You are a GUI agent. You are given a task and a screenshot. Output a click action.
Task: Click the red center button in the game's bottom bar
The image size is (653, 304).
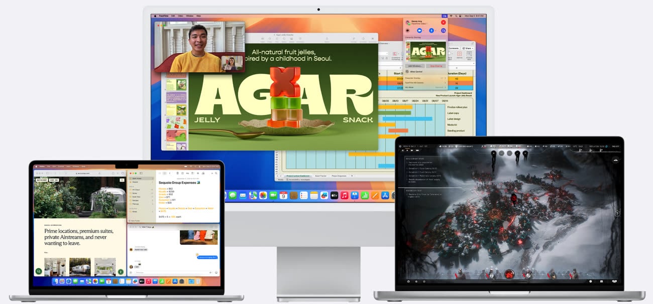[x=509, y=274]
